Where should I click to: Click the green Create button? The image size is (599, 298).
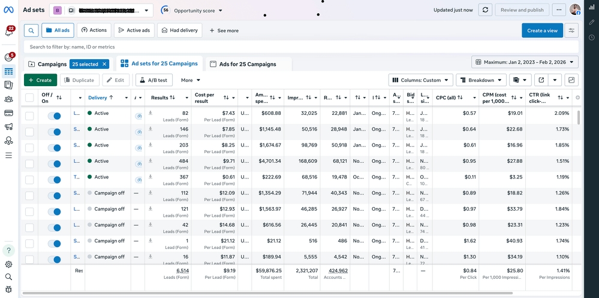click(40, 80)
